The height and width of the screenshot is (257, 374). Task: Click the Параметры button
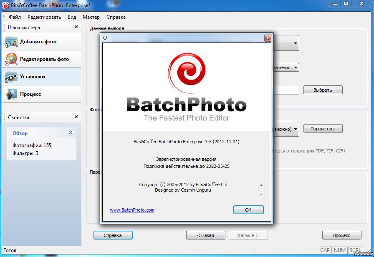pyautogui.click(x=323, y=129)
